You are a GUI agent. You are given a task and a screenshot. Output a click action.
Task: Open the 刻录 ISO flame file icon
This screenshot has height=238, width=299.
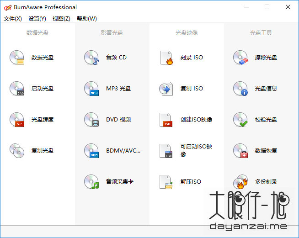166,58
